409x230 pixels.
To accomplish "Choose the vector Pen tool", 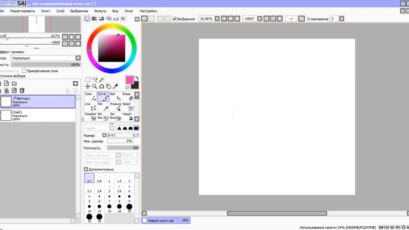I will click(103, 107).
